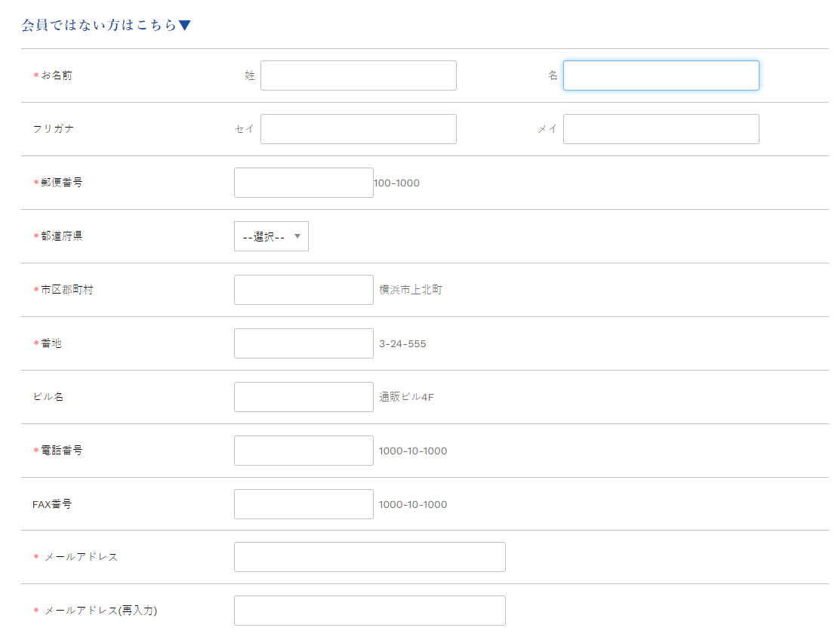The image size is (838, 637).
Task: Focus the 郵便番号 postal code field
Action: pos(303,183)
